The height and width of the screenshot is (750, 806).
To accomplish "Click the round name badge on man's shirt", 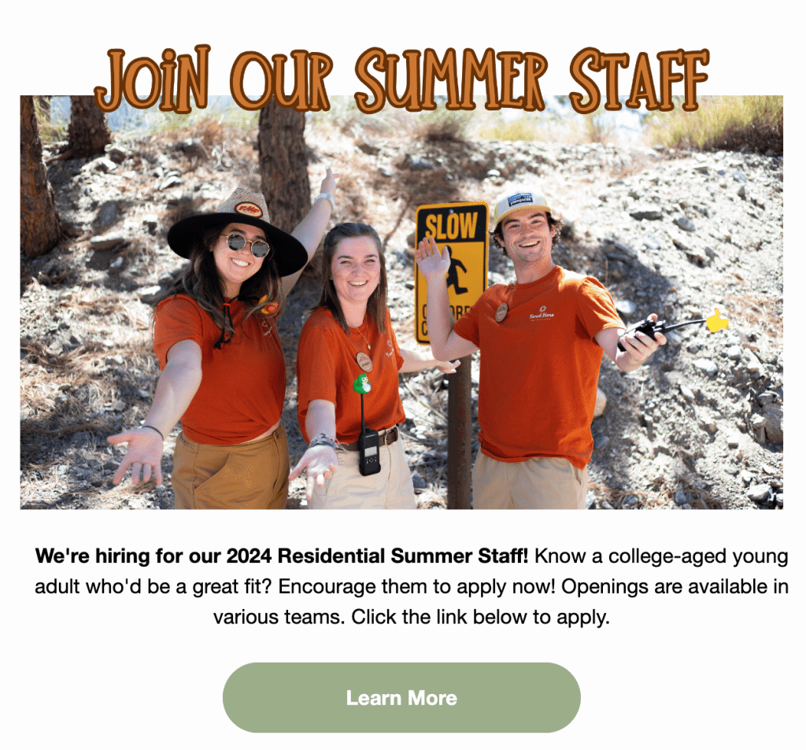I will pos(501,312).
